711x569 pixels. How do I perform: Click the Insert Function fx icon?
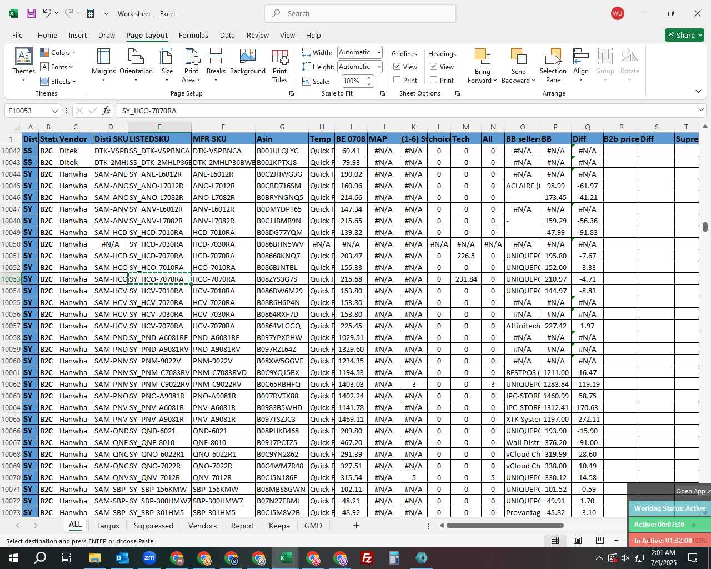106,111
